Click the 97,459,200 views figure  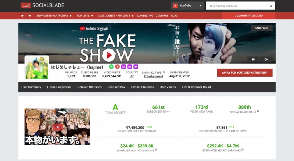click(x=135, y=128)
